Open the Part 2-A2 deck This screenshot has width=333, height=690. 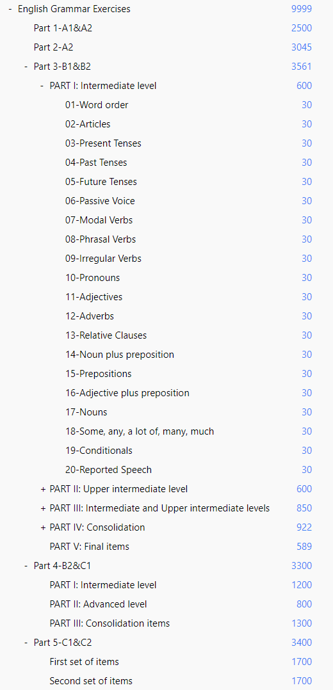[x=53, y=47]
